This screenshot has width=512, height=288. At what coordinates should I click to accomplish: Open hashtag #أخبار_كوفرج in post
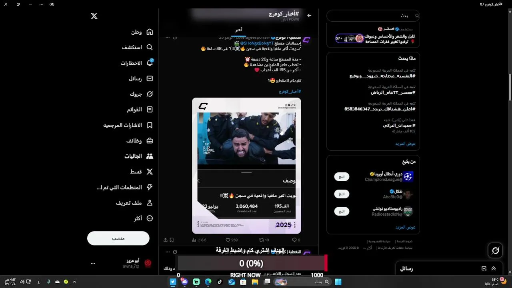(x=290, y=92)
